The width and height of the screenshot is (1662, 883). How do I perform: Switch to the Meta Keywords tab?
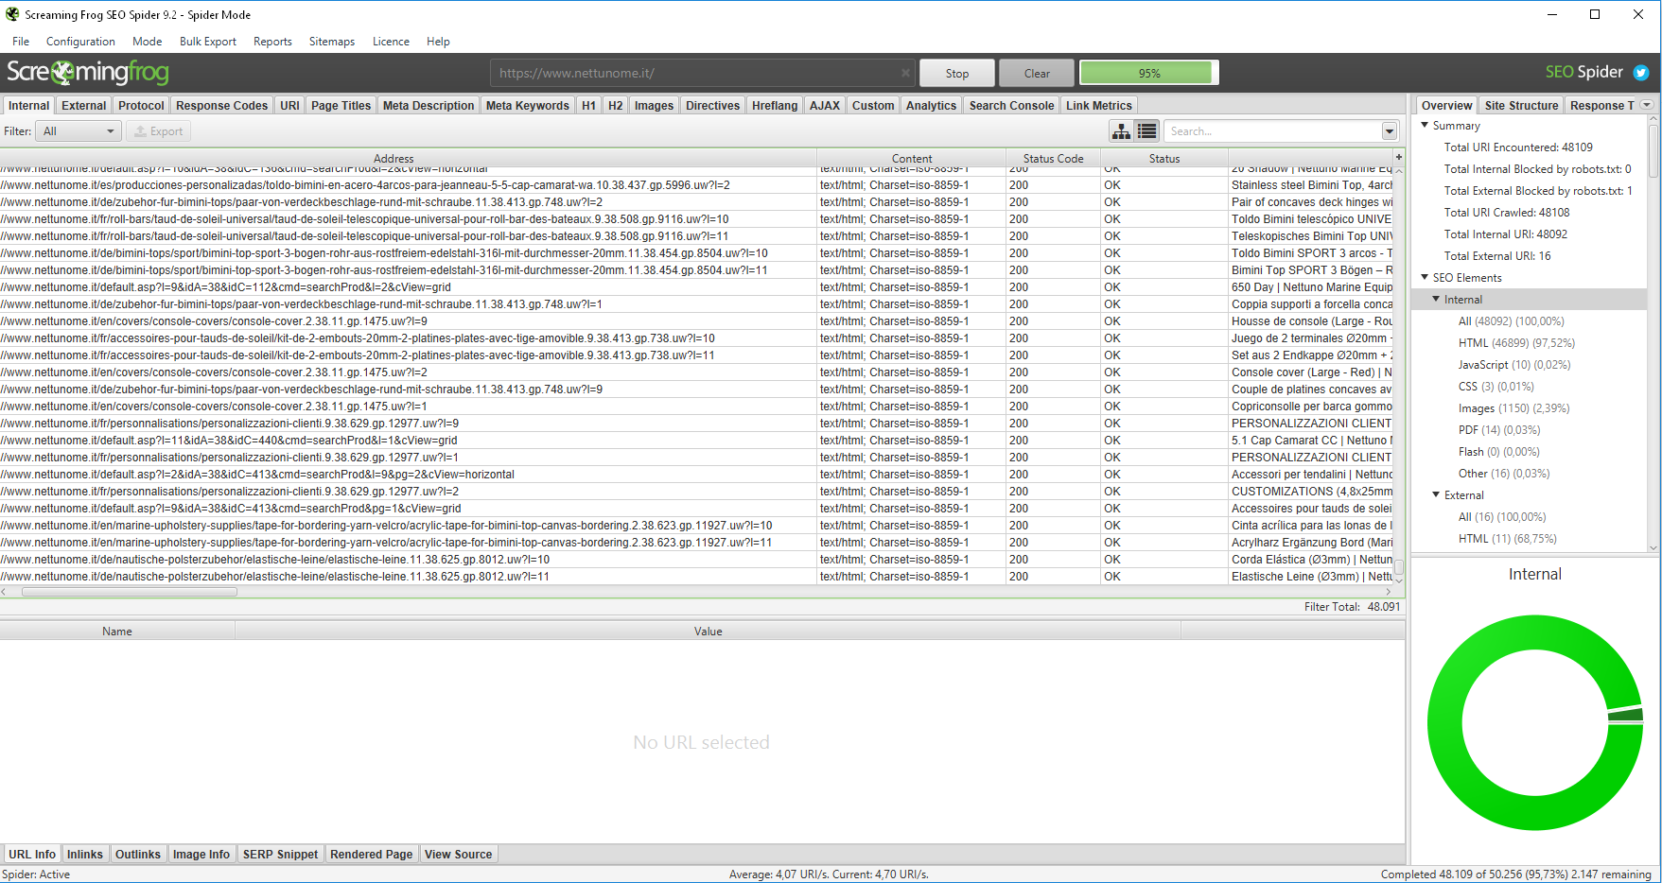pyautogui.click(x=528, y=106)
